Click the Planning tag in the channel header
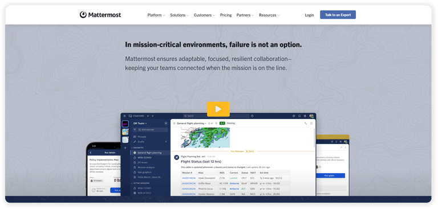Image resolution: width=438 pixels, height=209 pixels. [x=231, y=123]
